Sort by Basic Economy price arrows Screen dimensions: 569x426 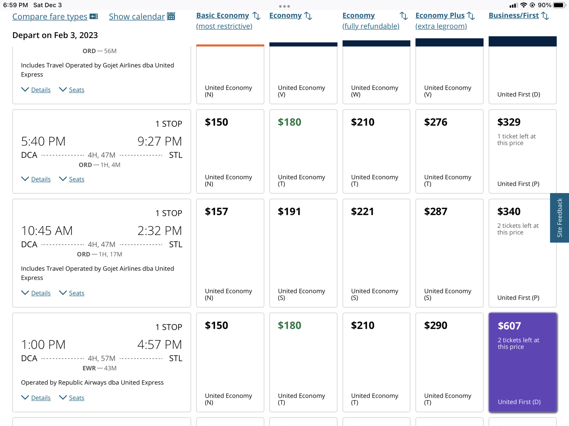[256, 16]
